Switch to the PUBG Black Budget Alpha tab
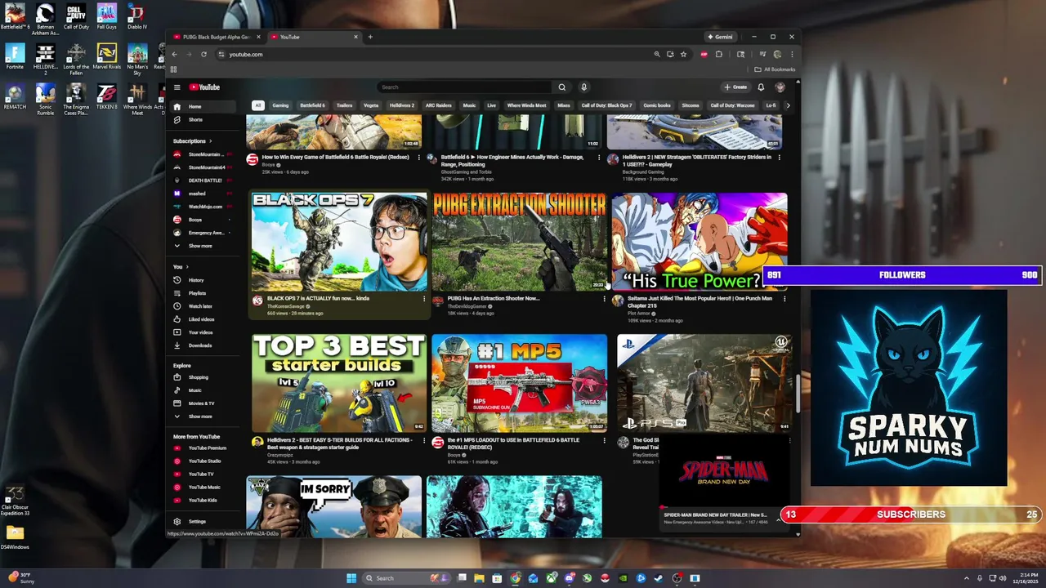1046x588 pixels. (x=217, y=37)
